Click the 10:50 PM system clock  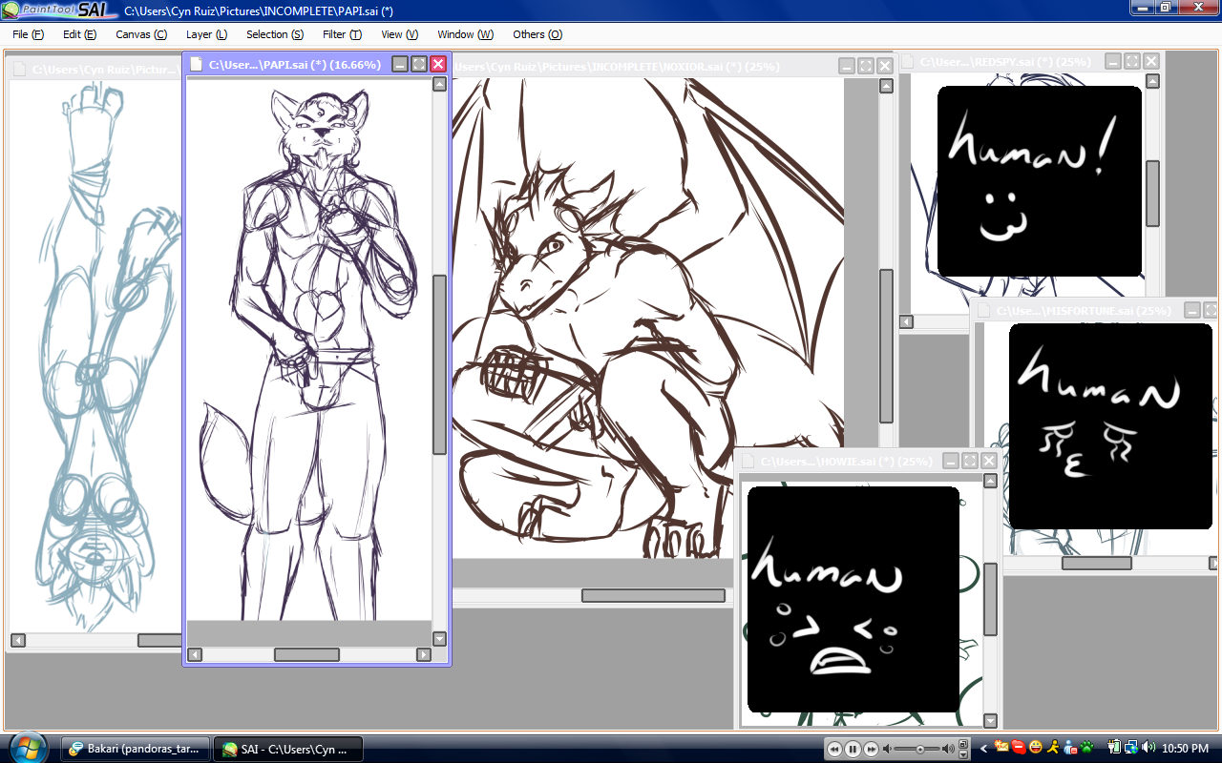[x=1186, y=749]
